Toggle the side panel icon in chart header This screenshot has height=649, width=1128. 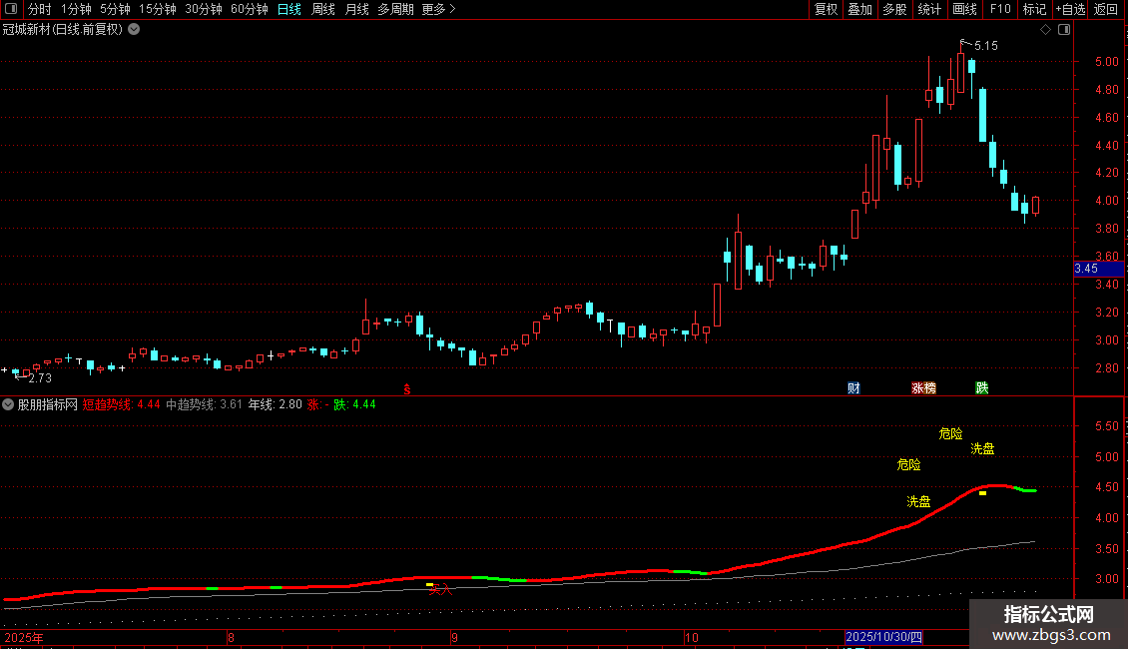click(x=1064, y=30)
